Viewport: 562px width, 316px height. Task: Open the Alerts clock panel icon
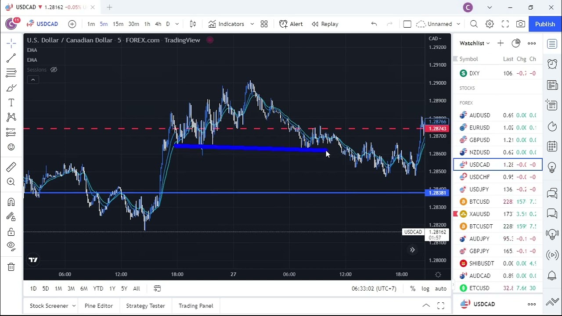coord(552,64)
